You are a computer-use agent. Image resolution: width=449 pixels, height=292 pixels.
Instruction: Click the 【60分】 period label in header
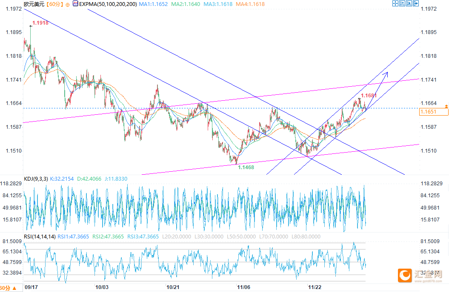tap(55, 4)
